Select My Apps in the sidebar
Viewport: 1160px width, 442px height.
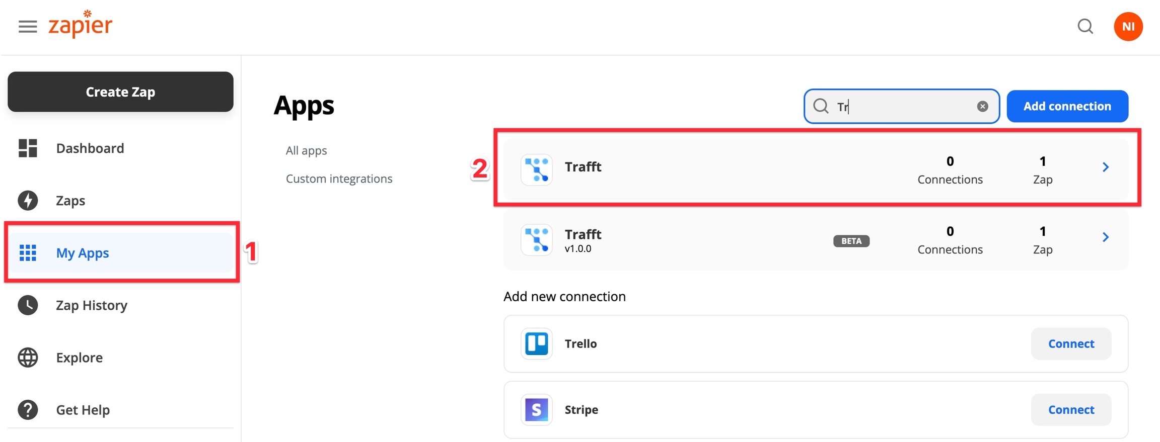click(83, 253)
